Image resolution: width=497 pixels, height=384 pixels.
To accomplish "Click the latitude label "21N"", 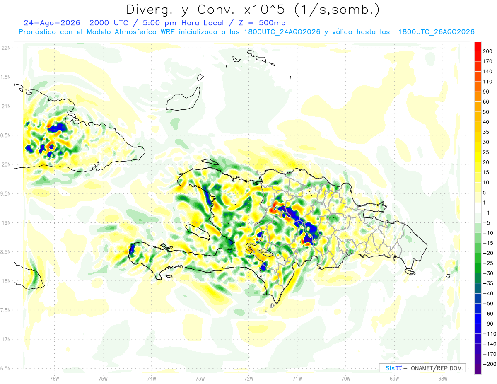I will 6,106.
